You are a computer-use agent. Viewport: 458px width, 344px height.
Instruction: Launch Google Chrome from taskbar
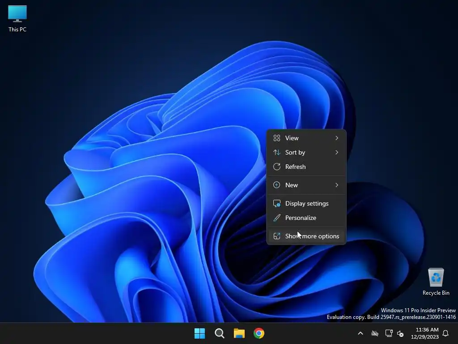tap(259, 333)
